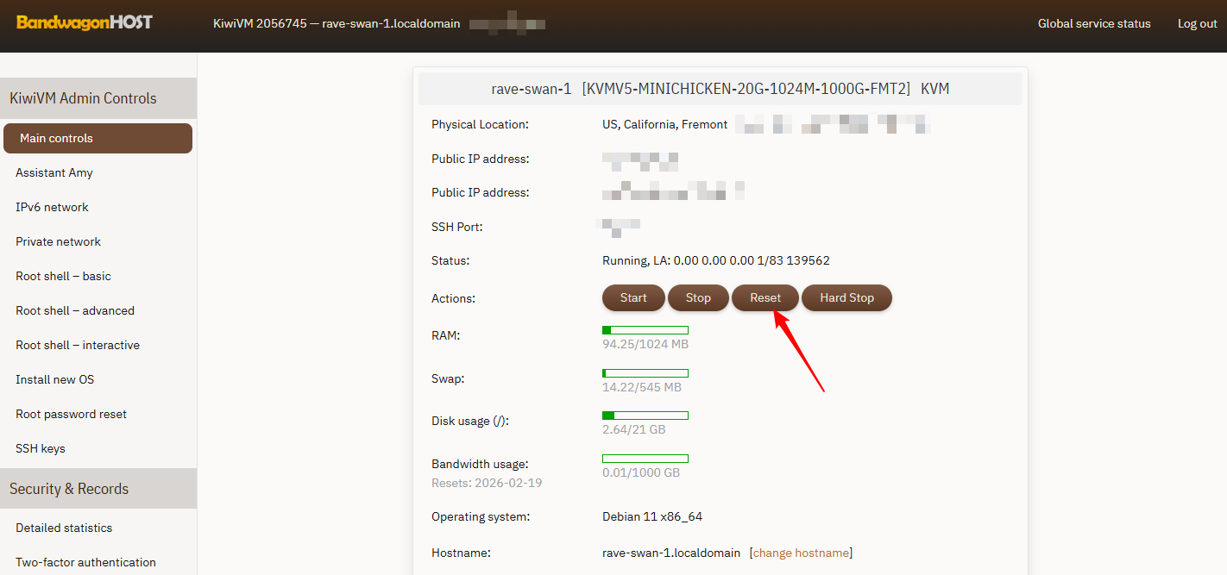Open Root shell – basic
Image resolution: width=1227 pixels, height=575 pixels.
coord(63,276)
